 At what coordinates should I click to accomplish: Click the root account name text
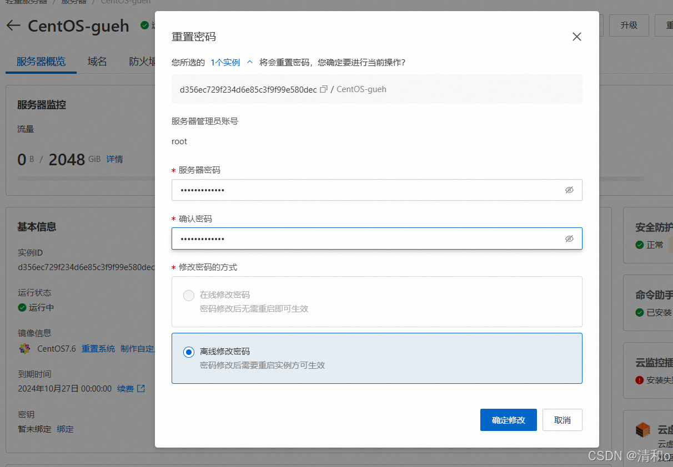(x=179, y=141)
